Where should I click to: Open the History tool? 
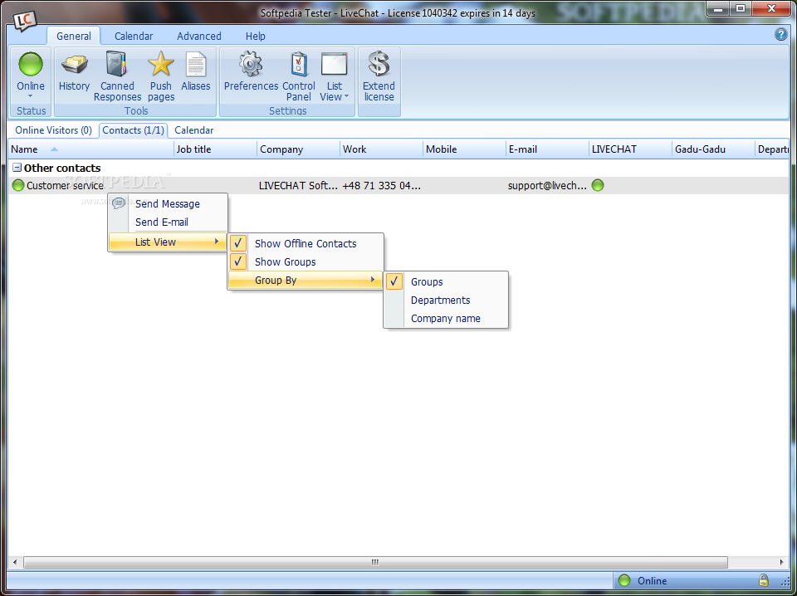coord(74,71)
